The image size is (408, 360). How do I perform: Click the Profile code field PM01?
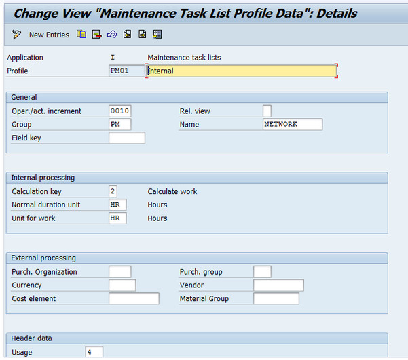126,71
